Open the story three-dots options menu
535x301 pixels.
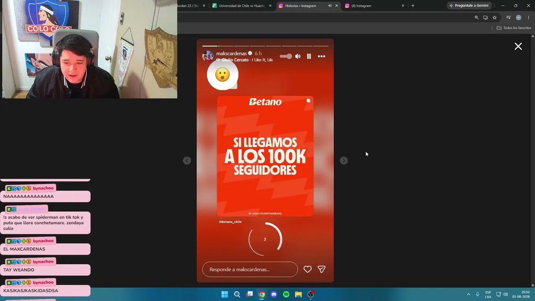click(321, 56)
